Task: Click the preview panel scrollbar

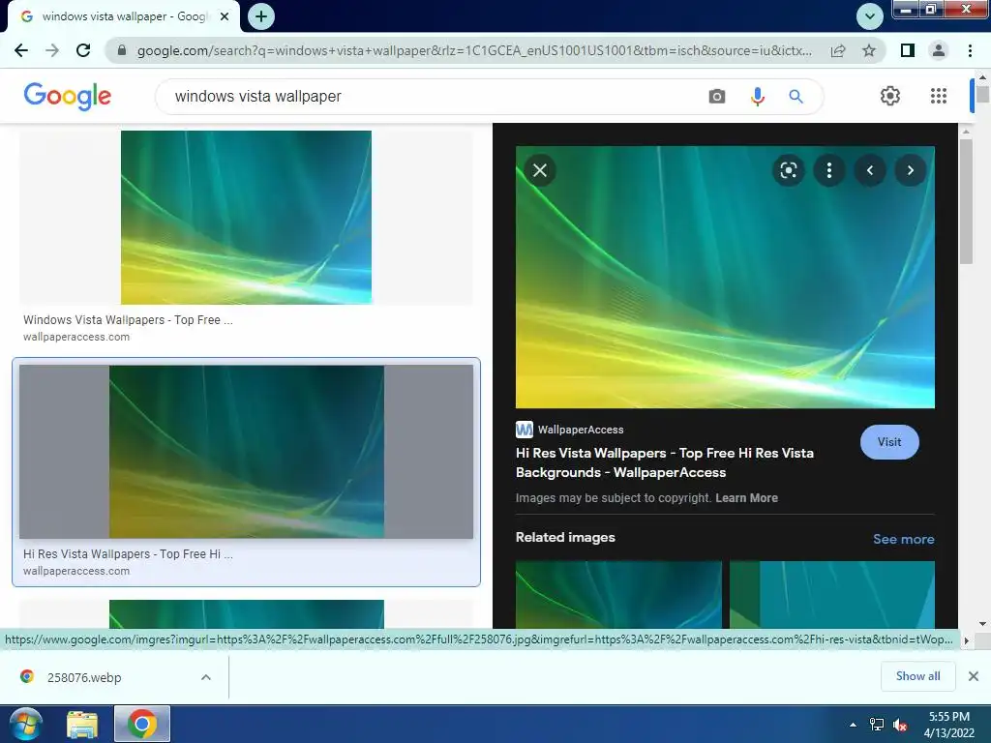Action: (x=965, y=201)
